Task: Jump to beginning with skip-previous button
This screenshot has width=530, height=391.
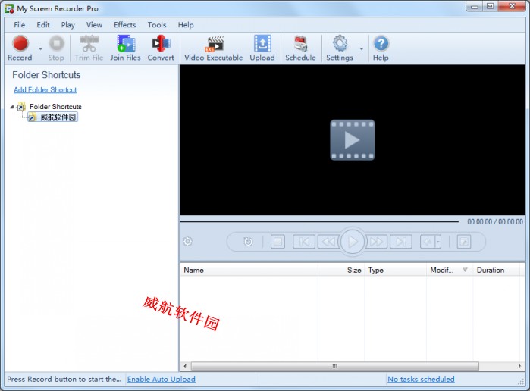Action: click(304, 241)
